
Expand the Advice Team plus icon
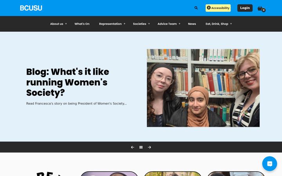point(179,24)
